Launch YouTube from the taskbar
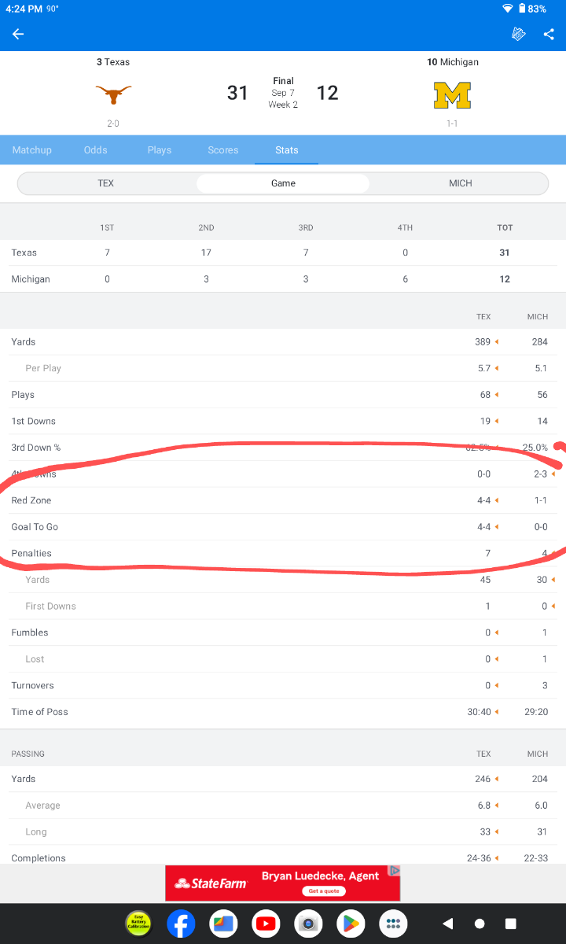This screenshot has width=566, height=944. pos(266,924)
